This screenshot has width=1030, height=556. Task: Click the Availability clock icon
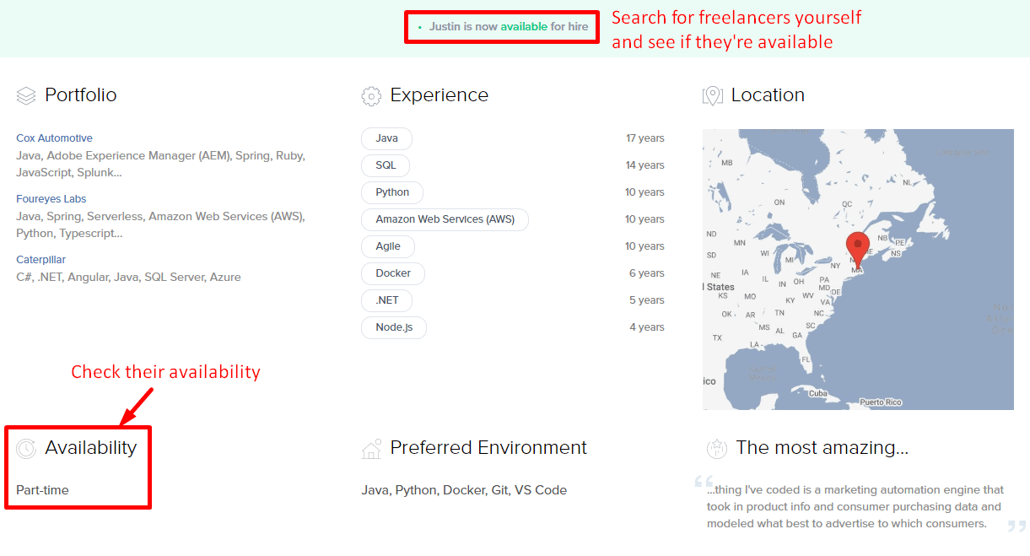(26, 448)
